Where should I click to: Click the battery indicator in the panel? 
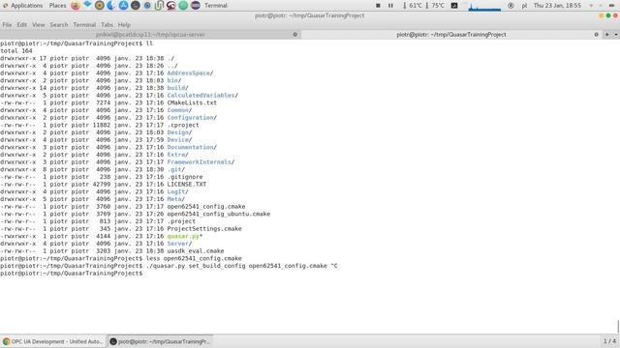click(x=611, y=6)
